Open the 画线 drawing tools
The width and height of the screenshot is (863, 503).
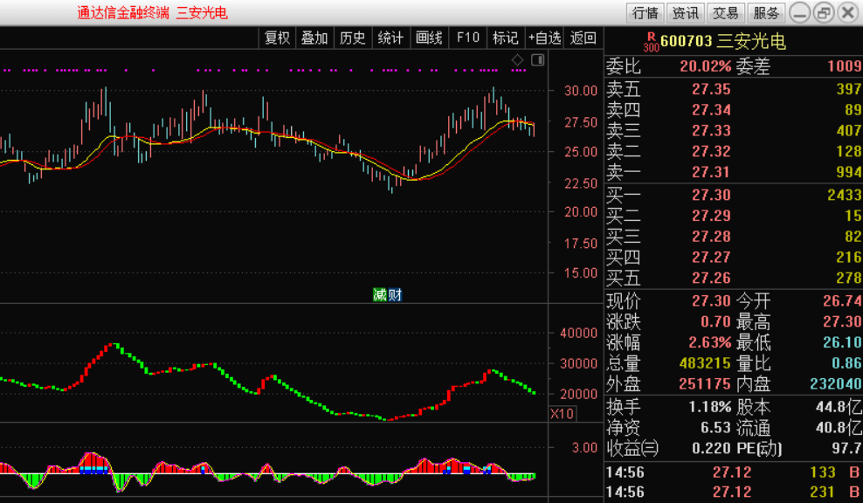(x=429, y=38)
